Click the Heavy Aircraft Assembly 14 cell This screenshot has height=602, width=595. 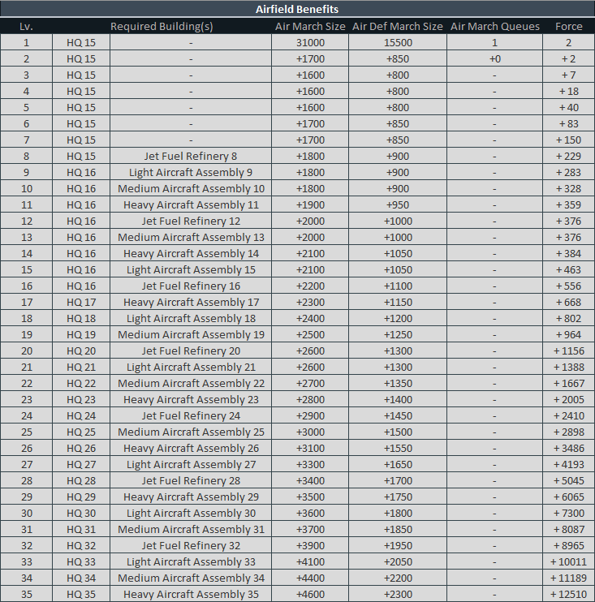[191, 253]
